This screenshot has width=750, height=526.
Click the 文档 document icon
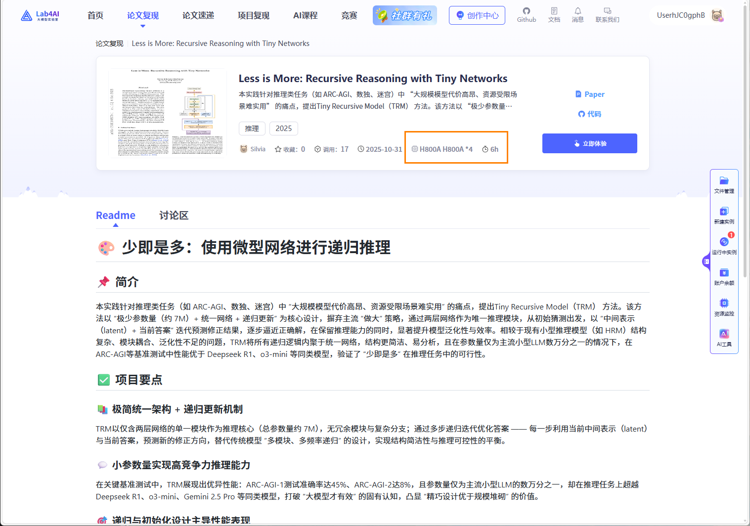(554, 15)
